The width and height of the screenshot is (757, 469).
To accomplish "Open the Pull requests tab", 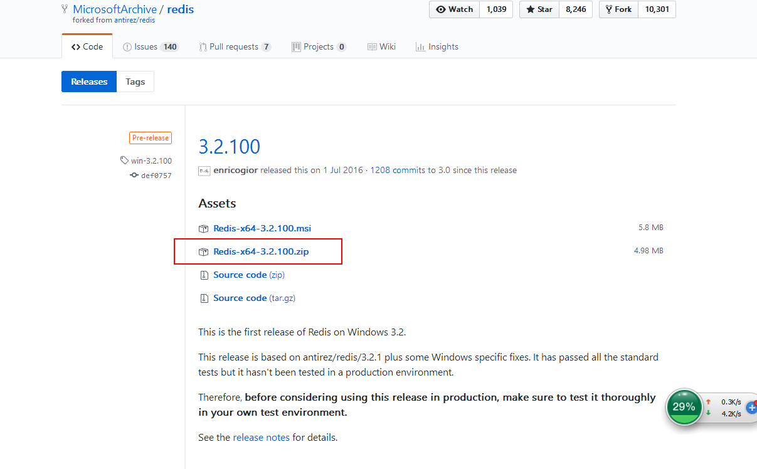I will click(x=235, y=46).
